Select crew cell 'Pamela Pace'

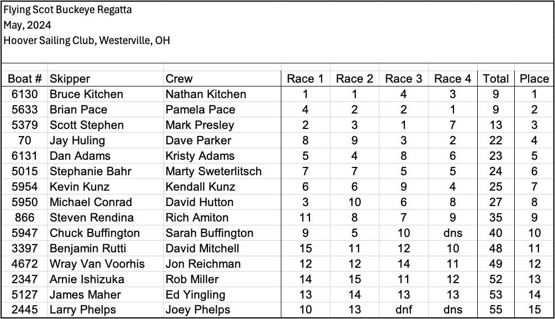pyautogui.click(x=200, y=110)
